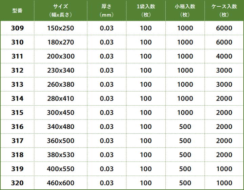Screen dimensions: 244x190
Task: Click size cell 380x530
Action: (61, 155)
